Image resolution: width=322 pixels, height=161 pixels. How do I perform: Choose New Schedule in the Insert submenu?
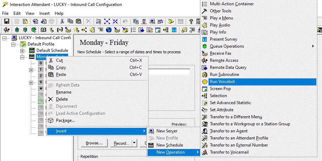point(170,145)
